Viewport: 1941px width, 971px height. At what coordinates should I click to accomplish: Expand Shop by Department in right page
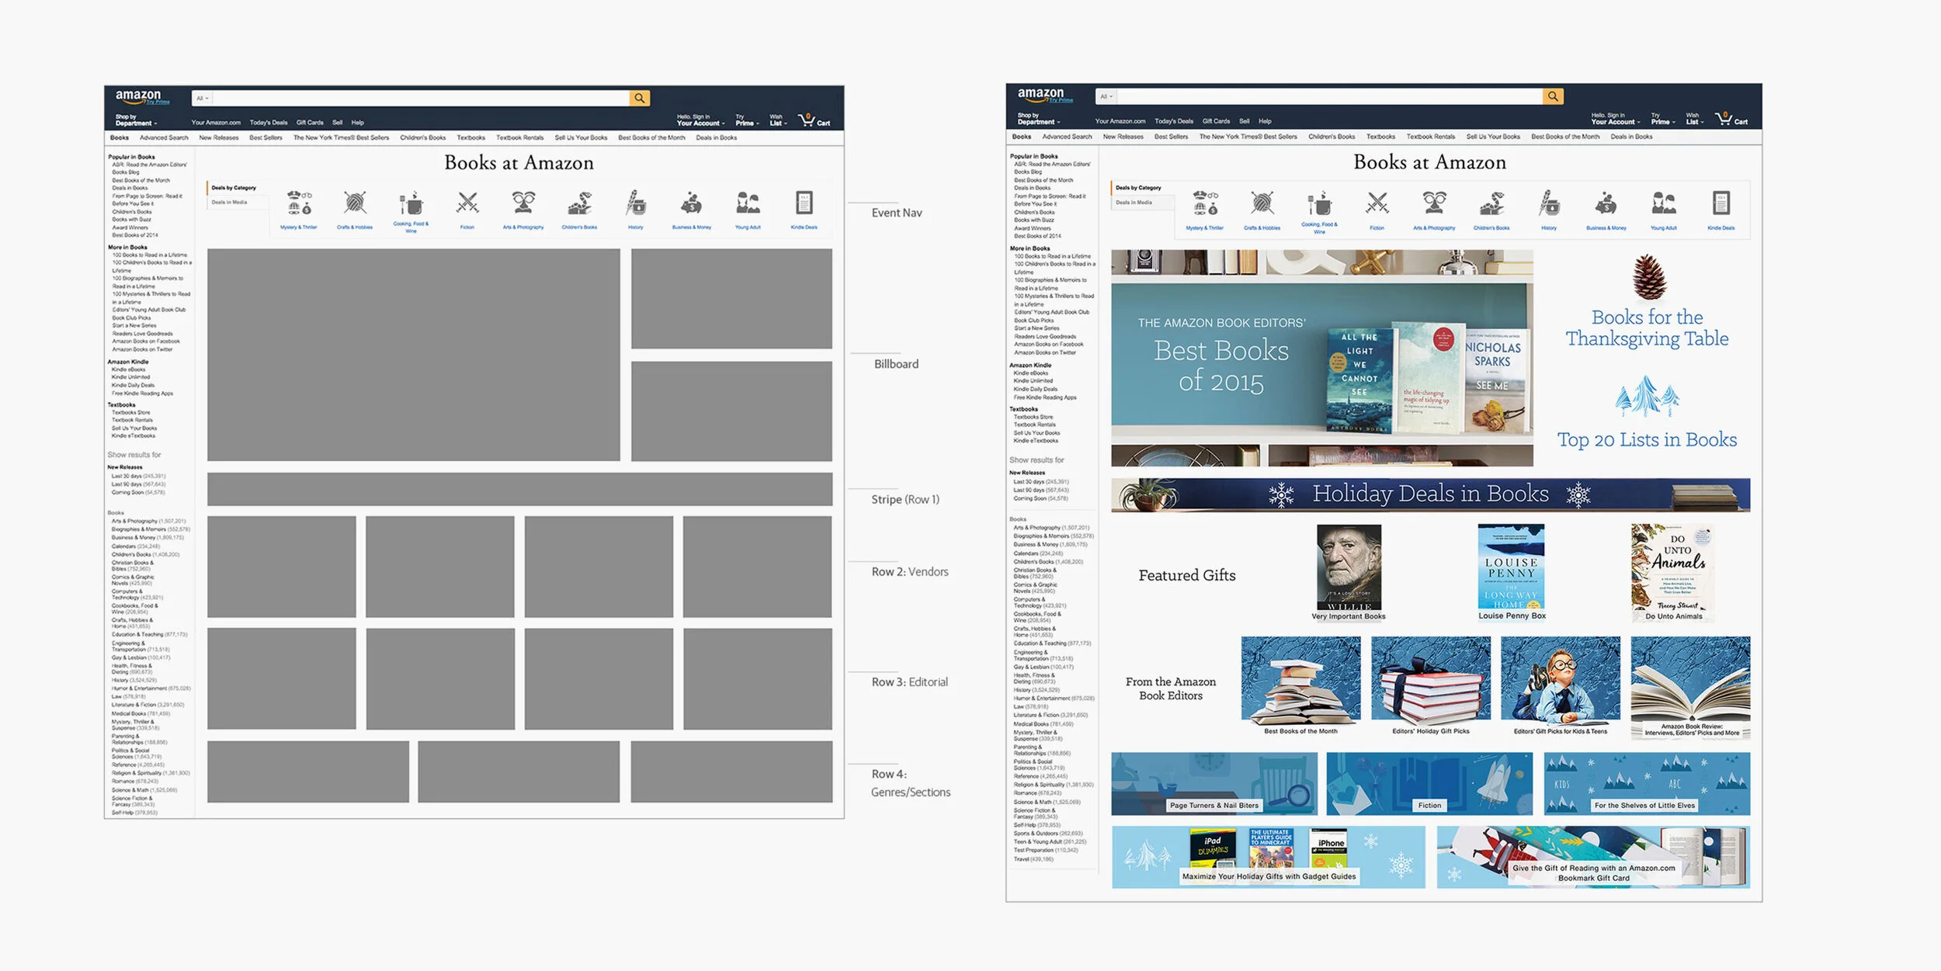[1038, 119]
